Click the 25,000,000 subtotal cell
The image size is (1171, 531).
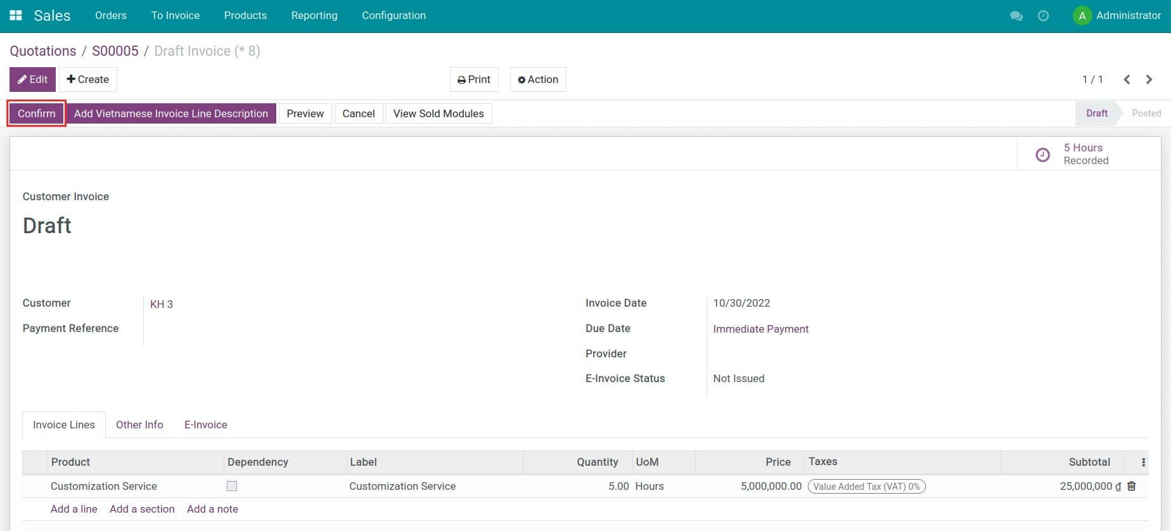coord(1062,486)
